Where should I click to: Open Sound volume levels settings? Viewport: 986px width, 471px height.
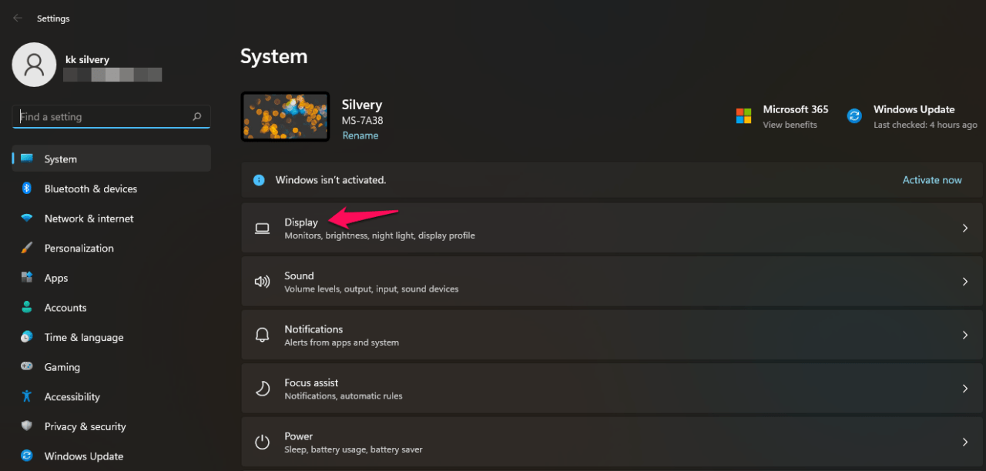613,282
